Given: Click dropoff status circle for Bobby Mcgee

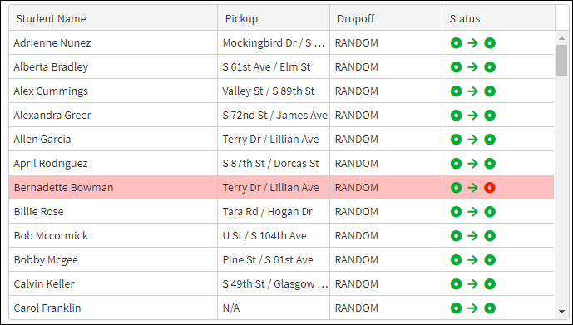Looking at the screenshot, I should pos(490,260).
